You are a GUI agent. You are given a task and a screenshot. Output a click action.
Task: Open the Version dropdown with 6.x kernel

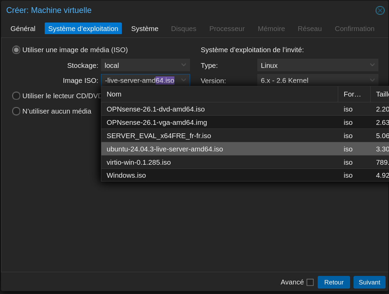pos(372,80)
